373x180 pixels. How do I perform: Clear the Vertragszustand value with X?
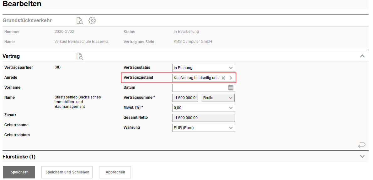pos(223,78)
